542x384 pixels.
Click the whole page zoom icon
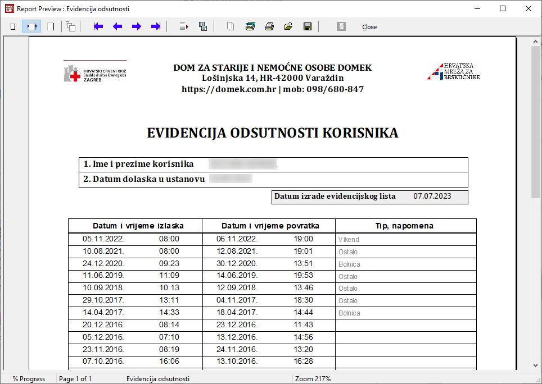(x=12, y=26)
